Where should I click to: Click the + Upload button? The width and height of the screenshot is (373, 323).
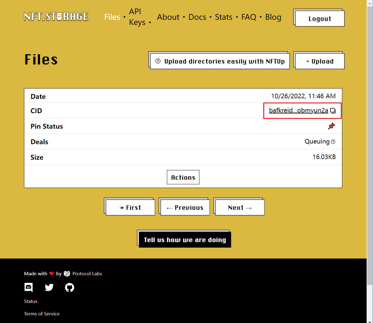[319, 61]
